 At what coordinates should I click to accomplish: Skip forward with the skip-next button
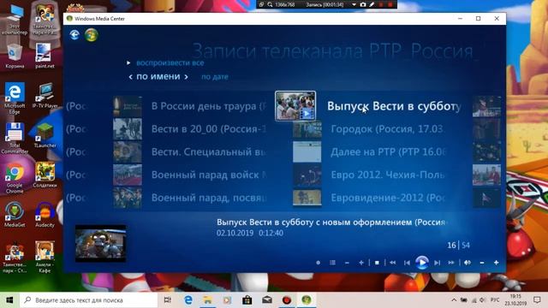pyautogui.click(x=437, y=263)
